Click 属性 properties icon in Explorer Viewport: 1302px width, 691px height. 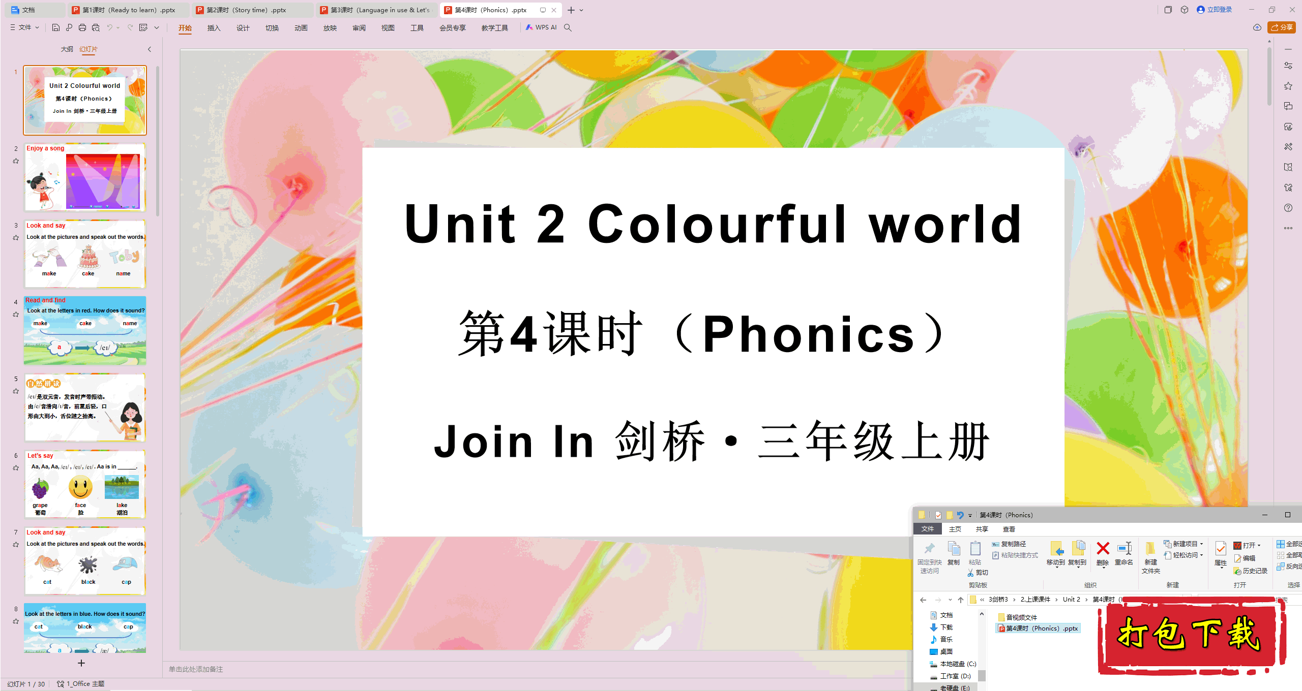1221,554
